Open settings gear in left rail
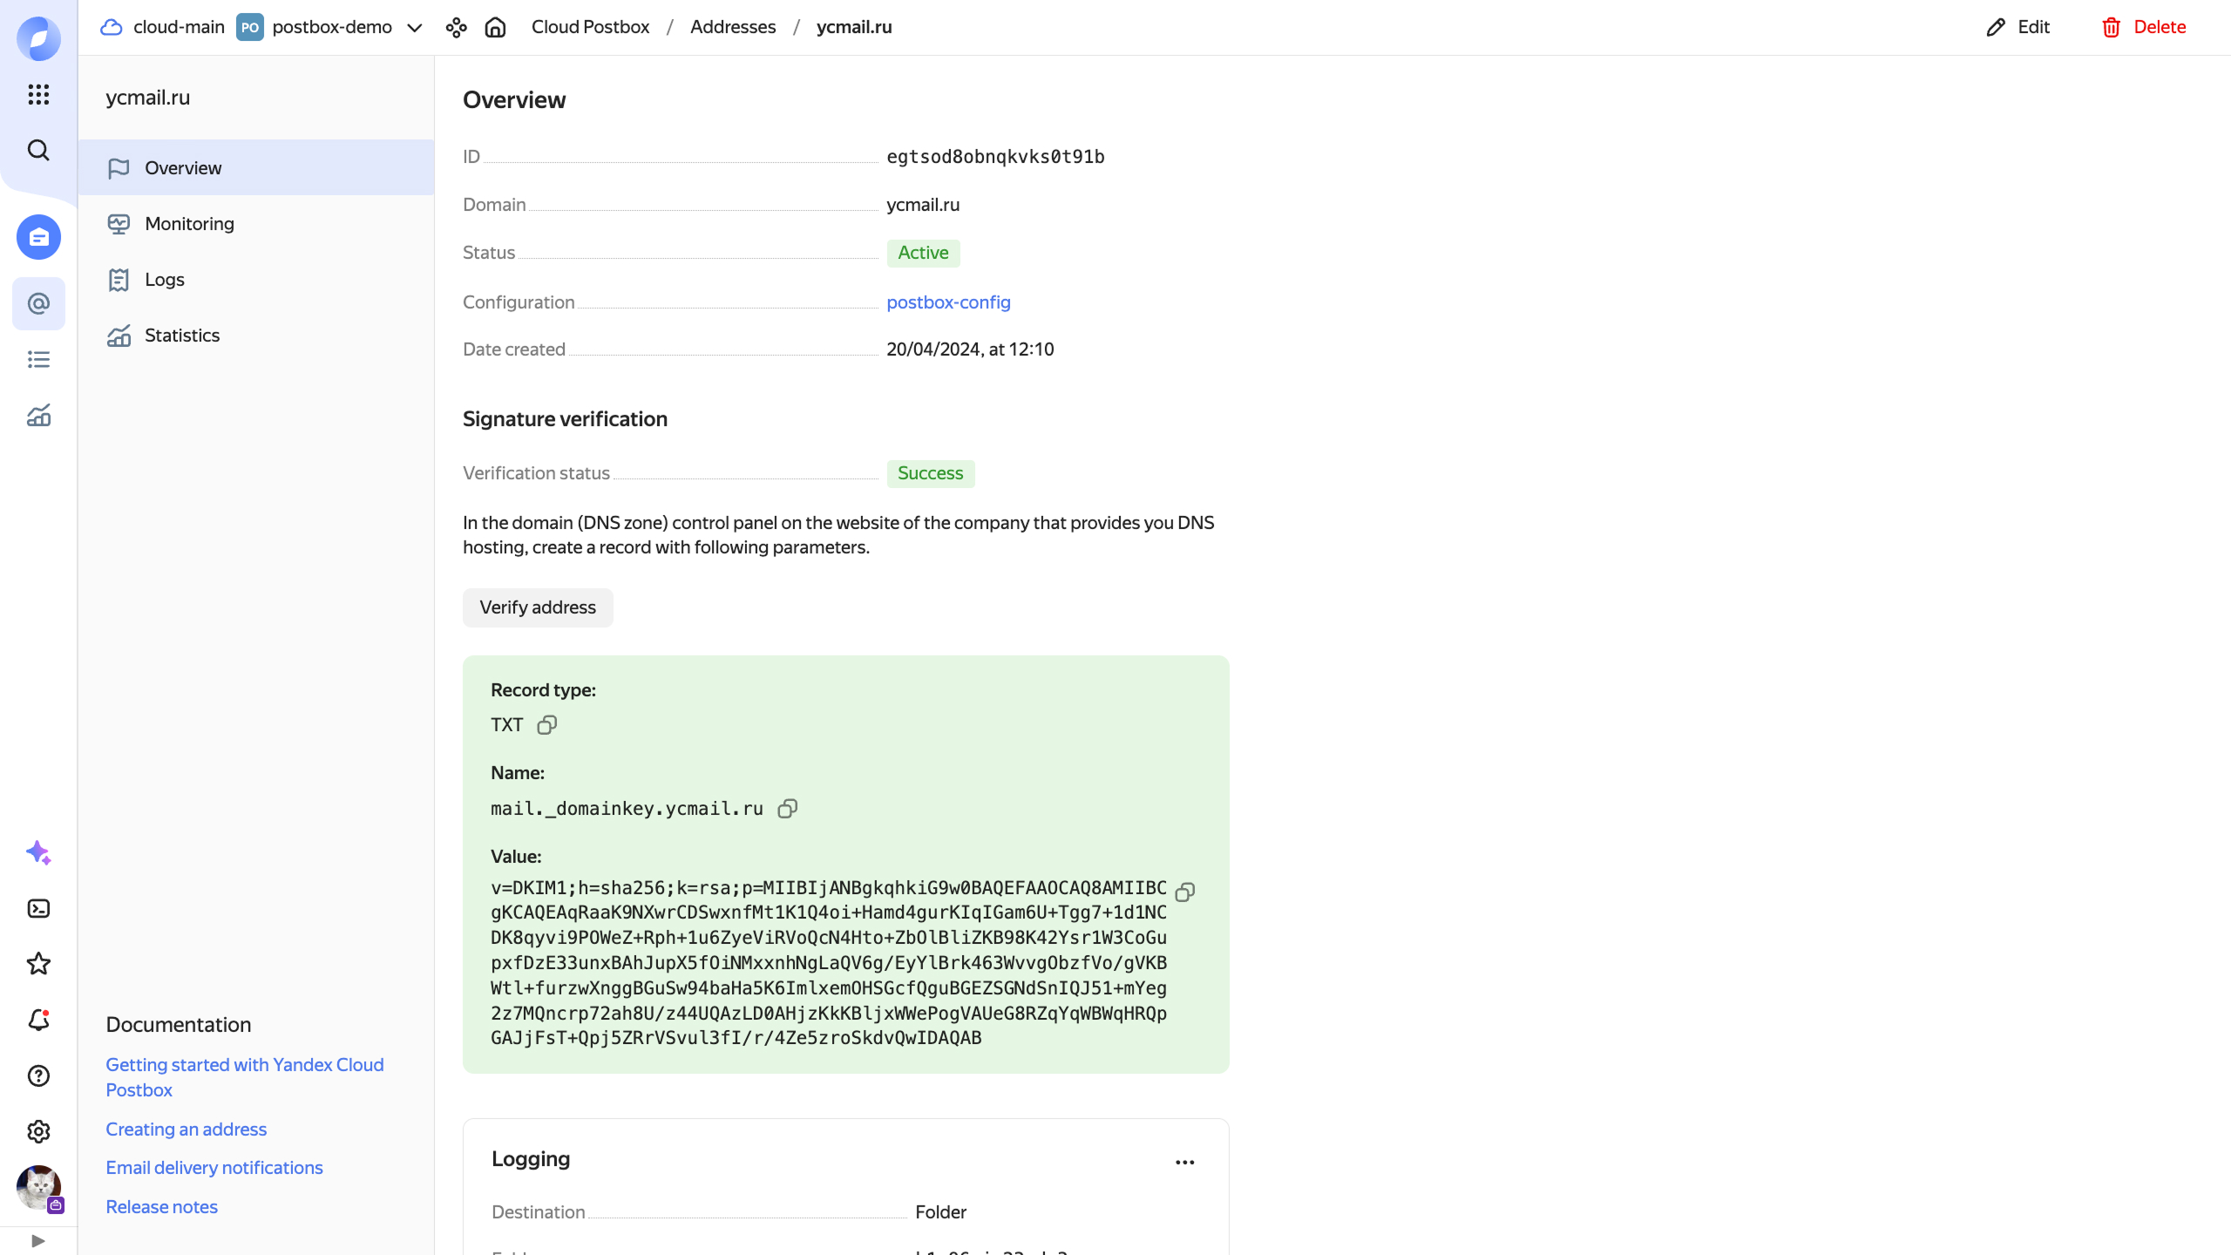Image resolution: width=2231 pixels, height=1255 pixels. 38,1131
